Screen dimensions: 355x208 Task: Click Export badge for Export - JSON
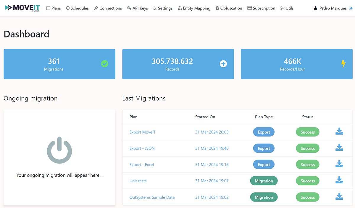coord(264,148)
